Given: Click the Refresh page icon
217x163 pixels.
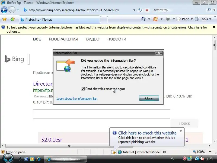Looking at the screenshot, I should coord(140,10).
